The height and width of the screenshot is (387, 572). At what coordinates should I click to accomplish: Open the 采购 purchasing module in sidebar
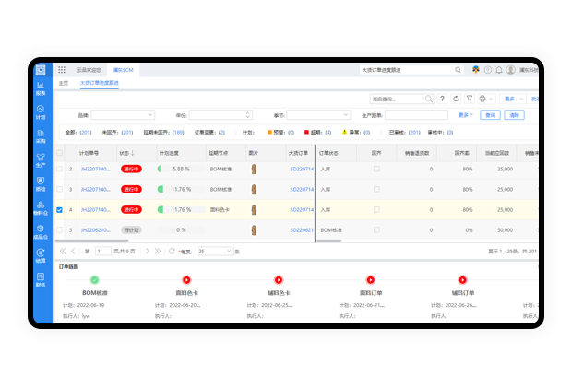coord(41,136)
